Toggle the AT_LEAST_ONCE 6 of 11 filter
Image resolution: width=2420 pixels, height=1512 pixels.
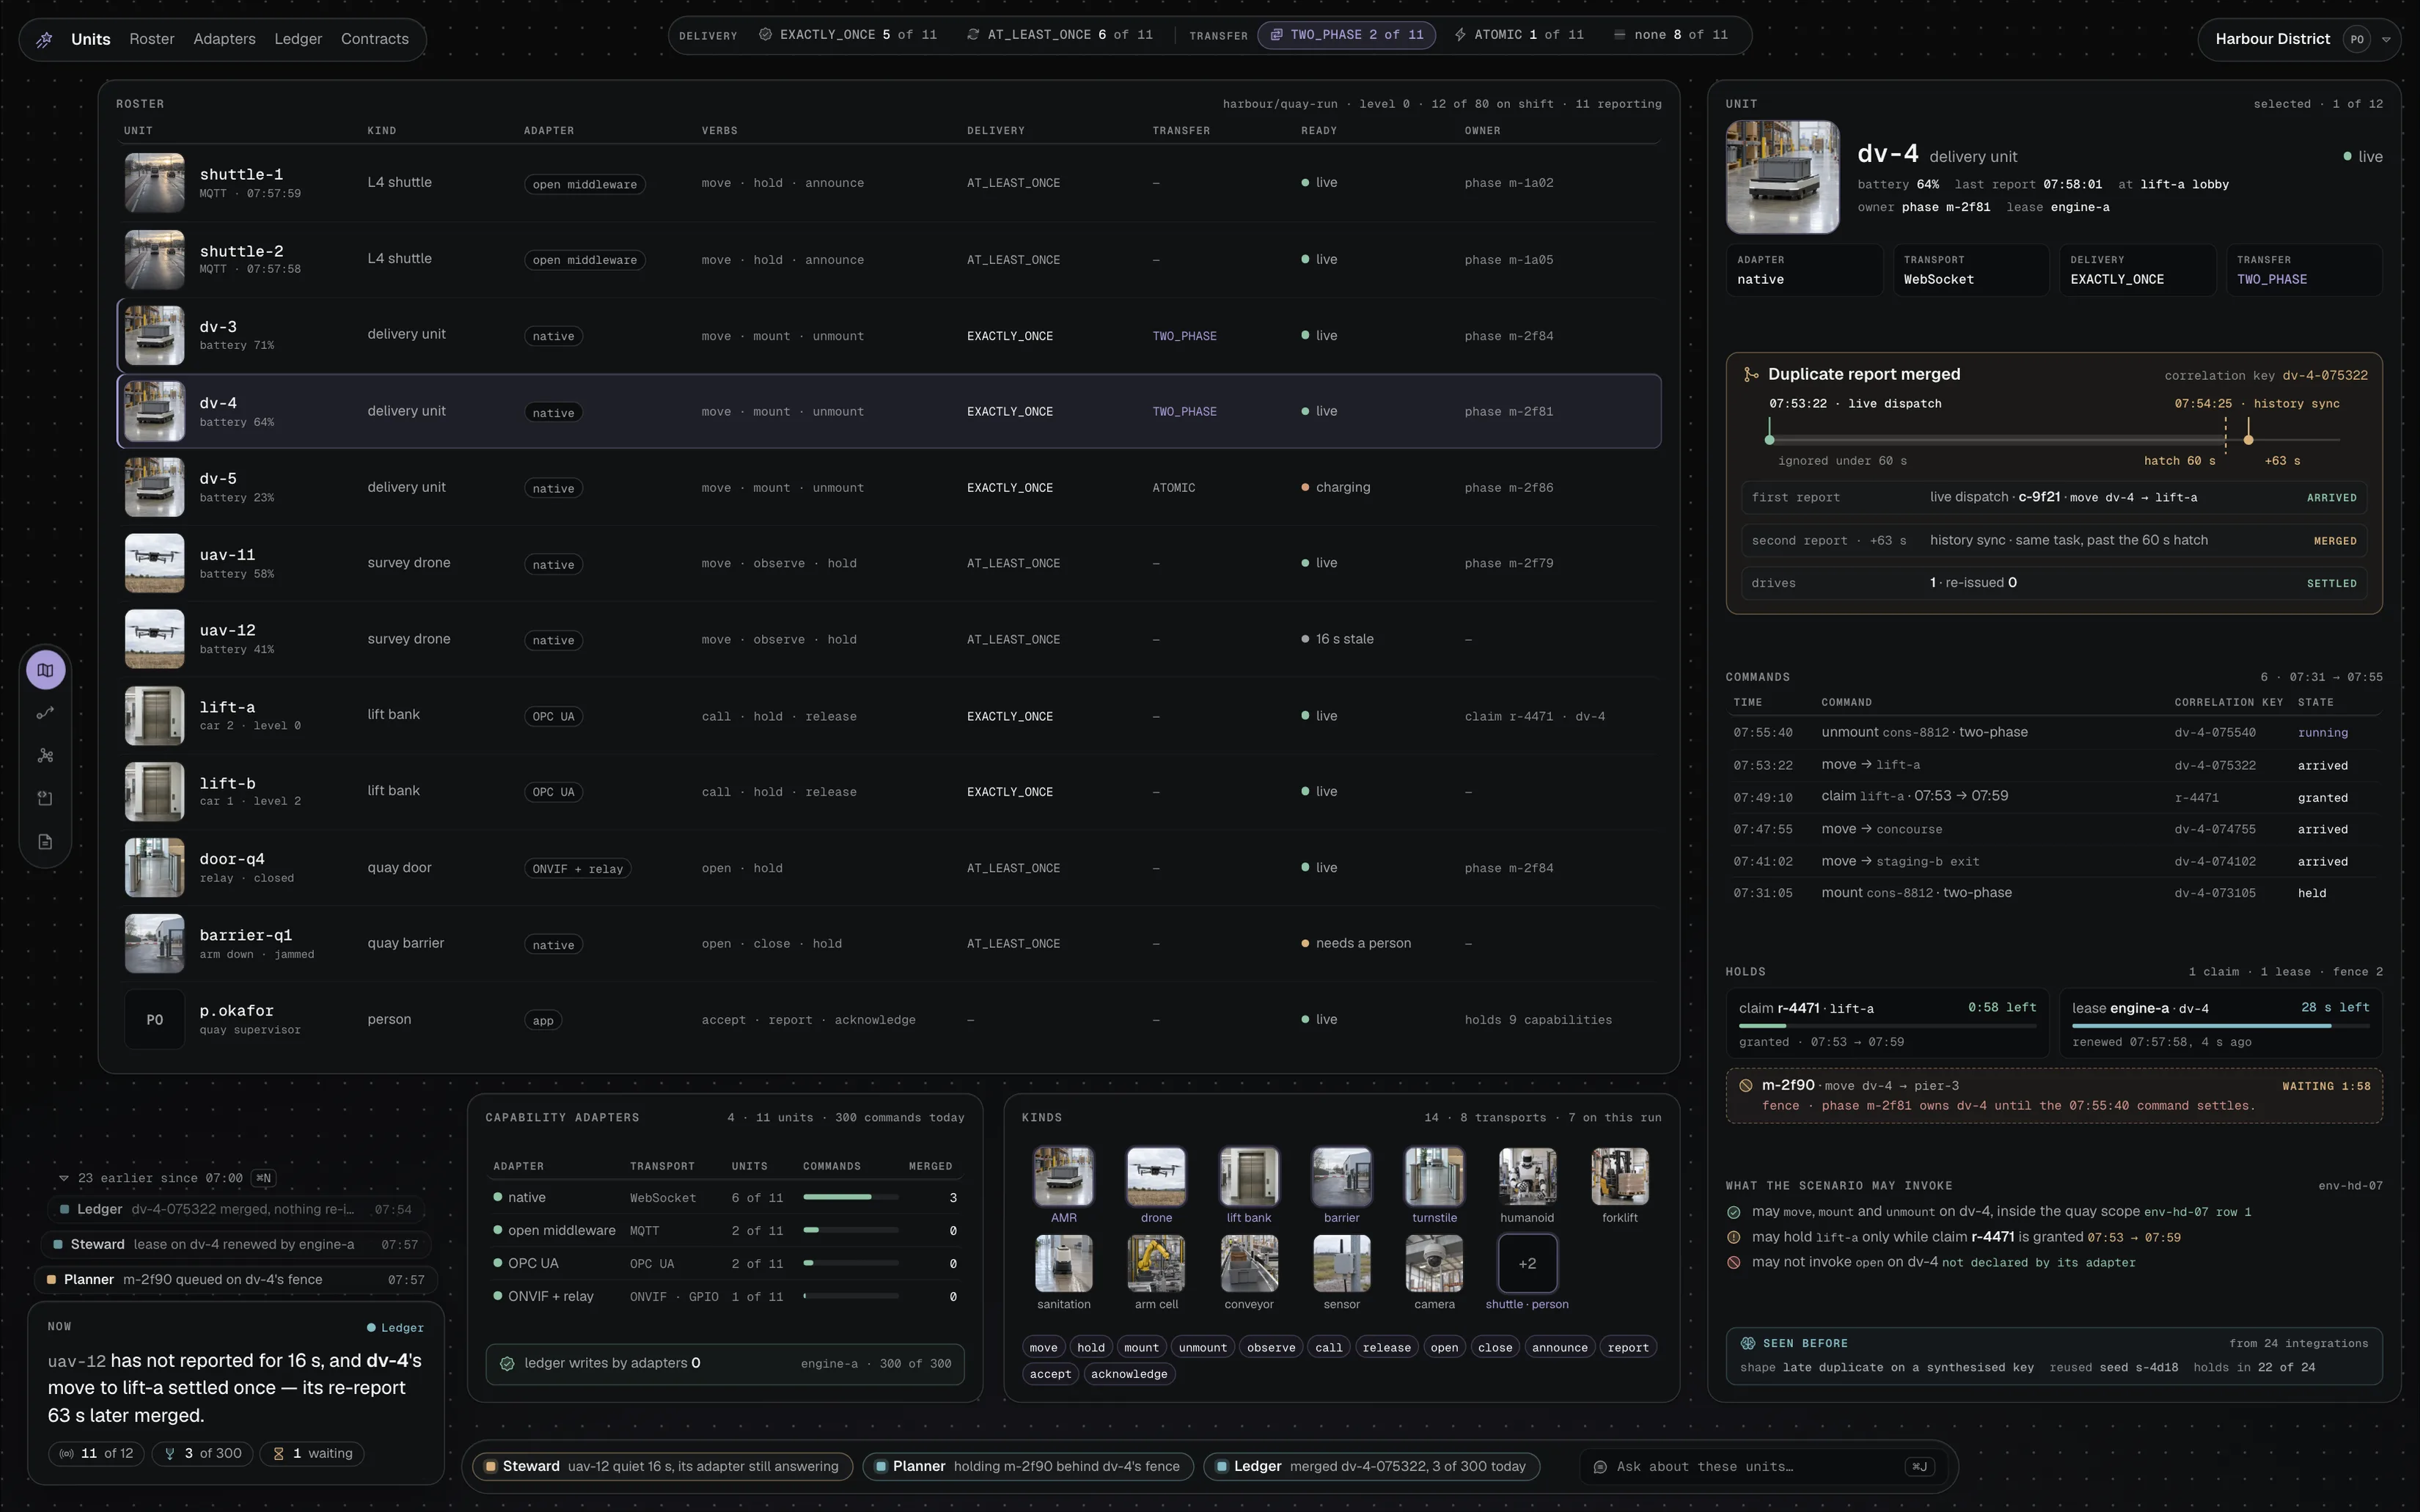[x=1059, y=35]
